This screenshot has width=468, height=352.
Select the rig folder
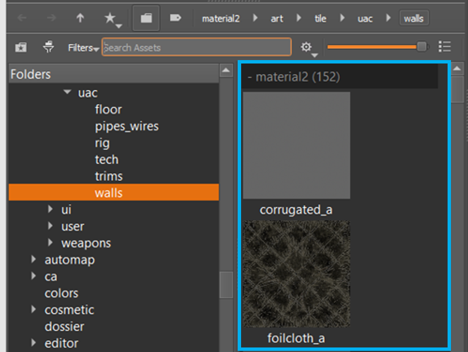pos(102,143)
